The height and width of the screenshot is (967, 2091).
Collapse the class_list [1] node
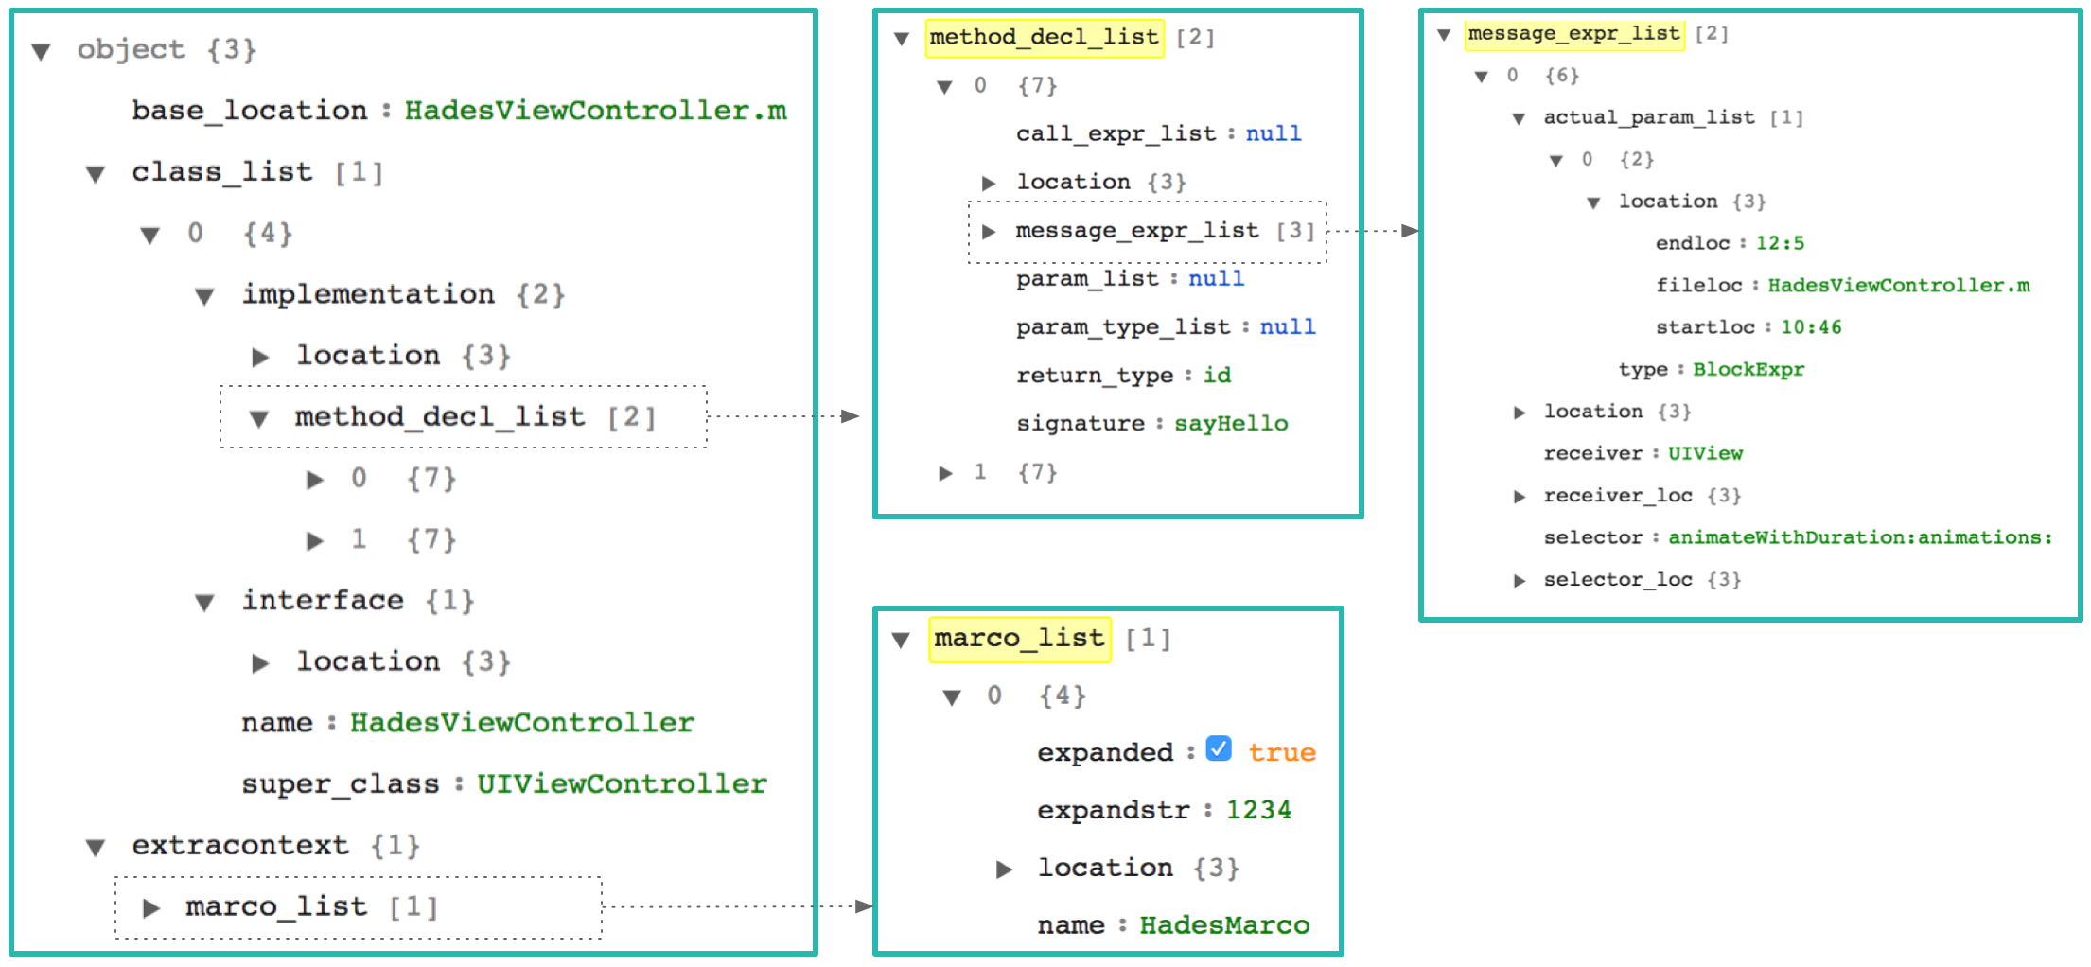point(96,174)
